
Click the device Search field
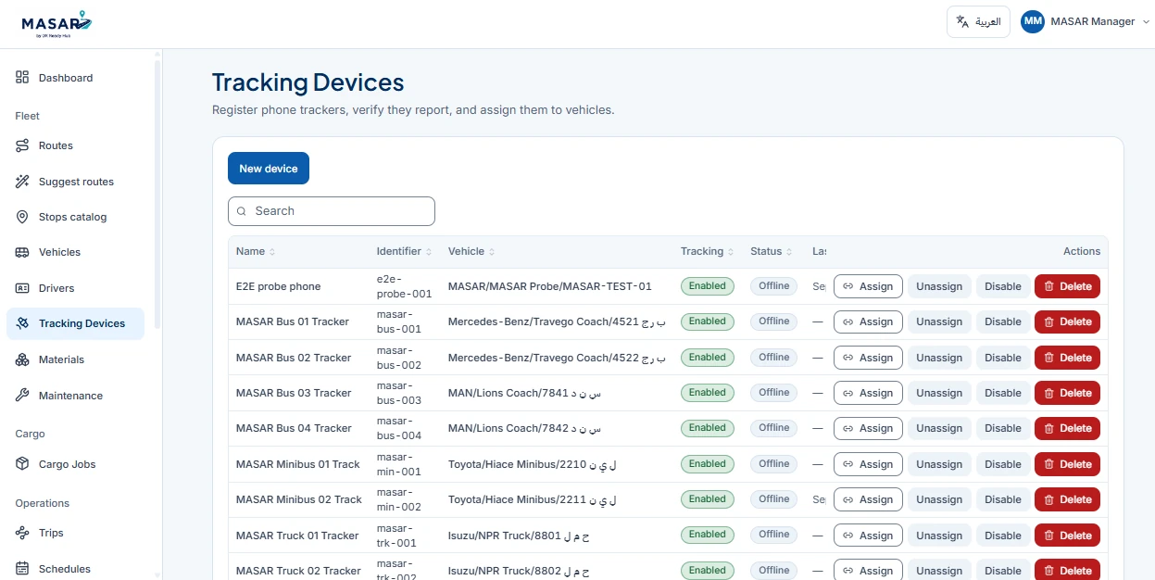pos(332,211)
